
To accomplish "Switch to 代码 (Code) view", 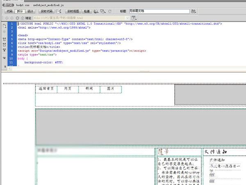I will tap(9, 12).
